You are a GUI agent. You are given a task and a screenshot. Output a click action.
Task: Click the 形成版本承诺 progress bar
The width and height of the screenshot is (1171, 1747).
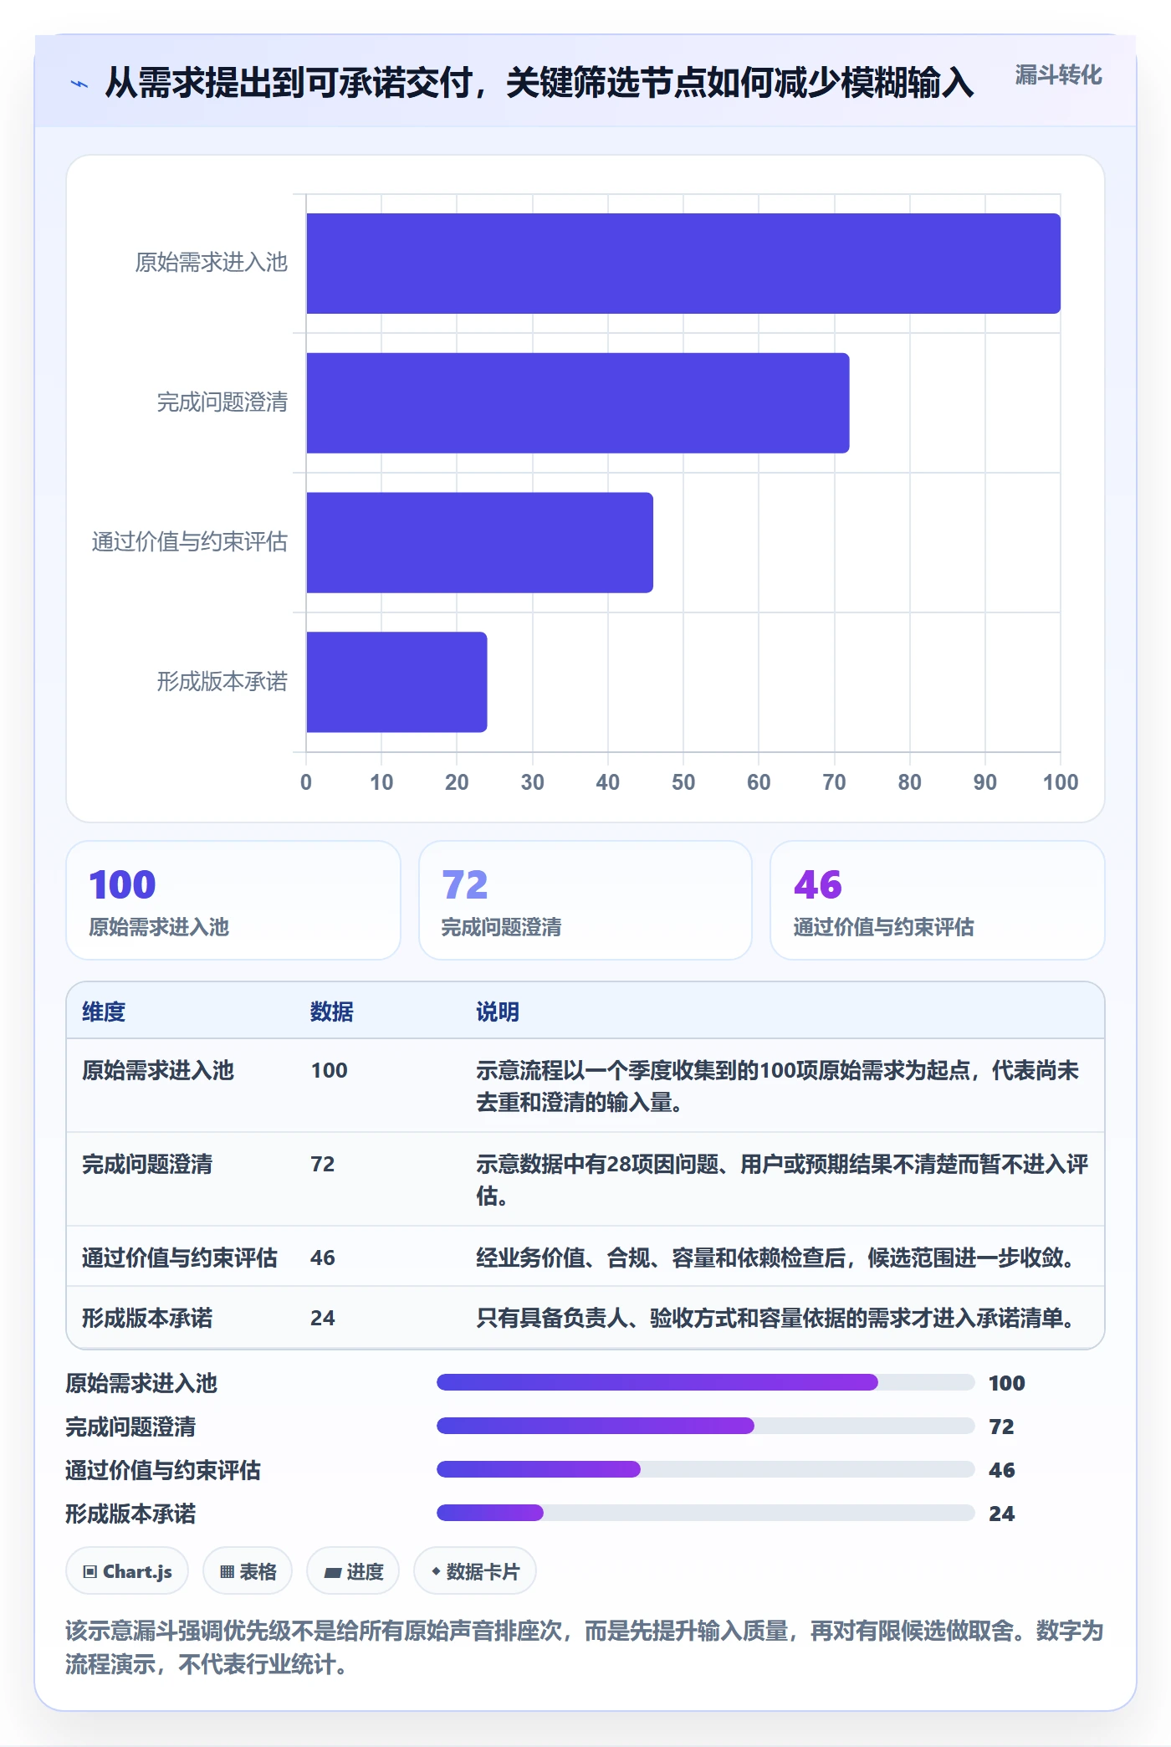[705, 1513]
